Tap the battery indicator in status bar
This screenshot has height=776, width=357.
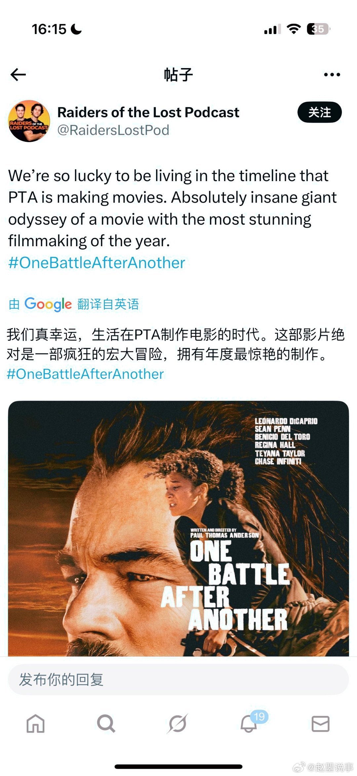[x=319, y=29]
